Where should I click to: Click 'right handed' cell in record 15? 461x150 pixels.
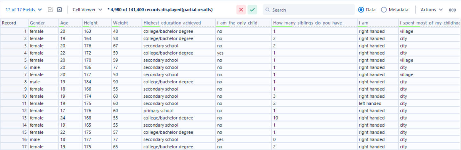[378, 132]
